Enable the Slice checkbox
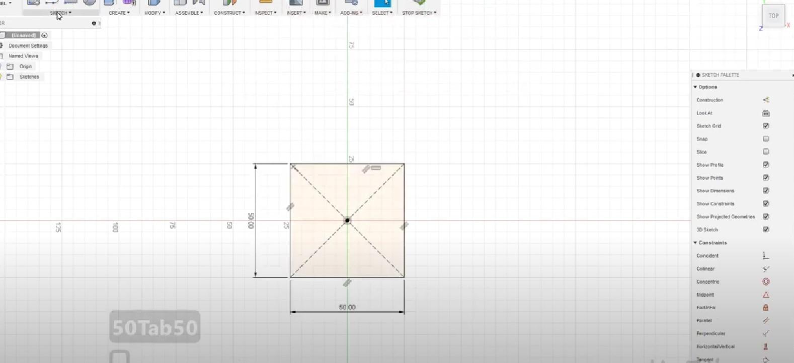The image size is (794, 363). (766, 152)
